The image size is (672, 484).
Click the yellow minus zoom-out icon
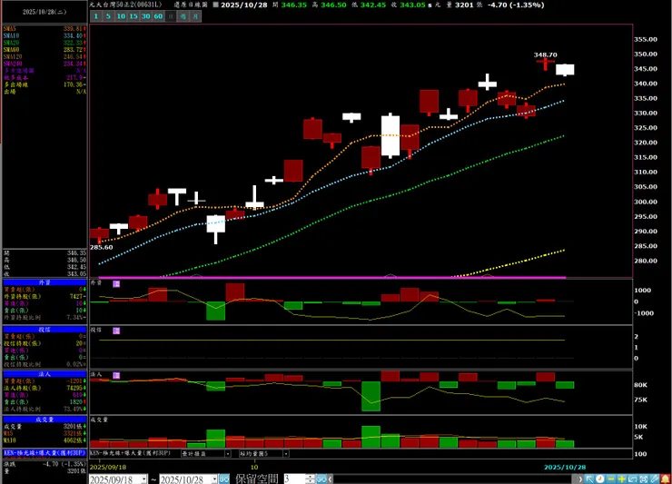tap(611, 479)
